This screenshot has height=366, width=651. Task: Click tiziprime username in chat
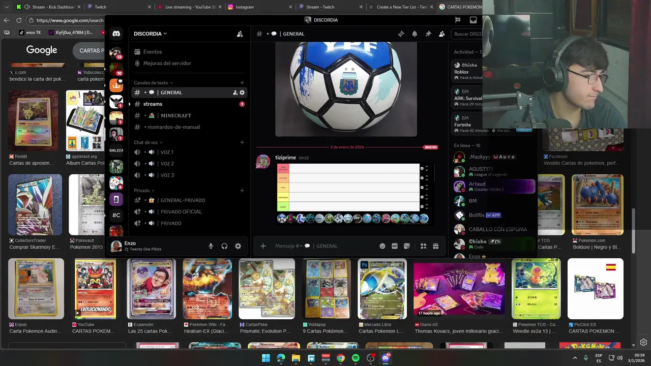tap(285, 158)
